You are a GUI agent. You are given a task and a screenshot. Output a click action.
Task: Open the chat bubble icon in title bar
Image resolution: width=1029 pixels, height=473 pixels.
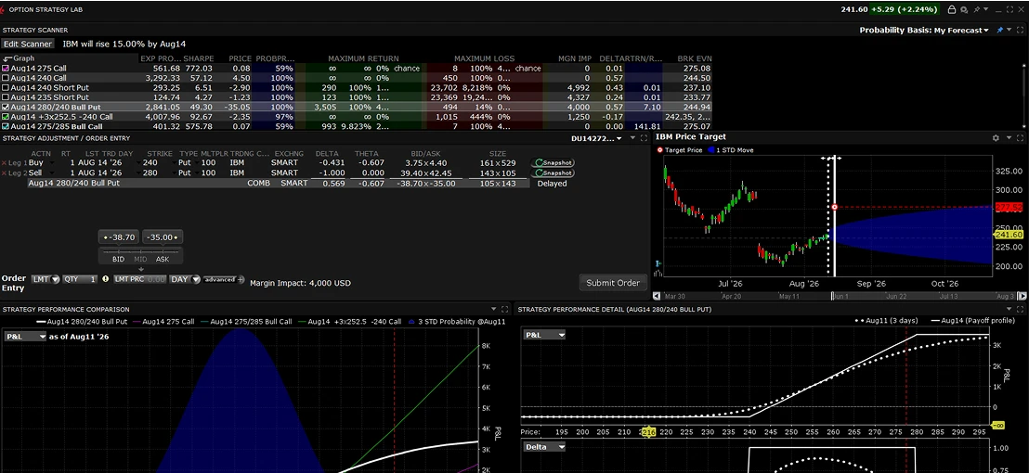(x=965, y=10)
